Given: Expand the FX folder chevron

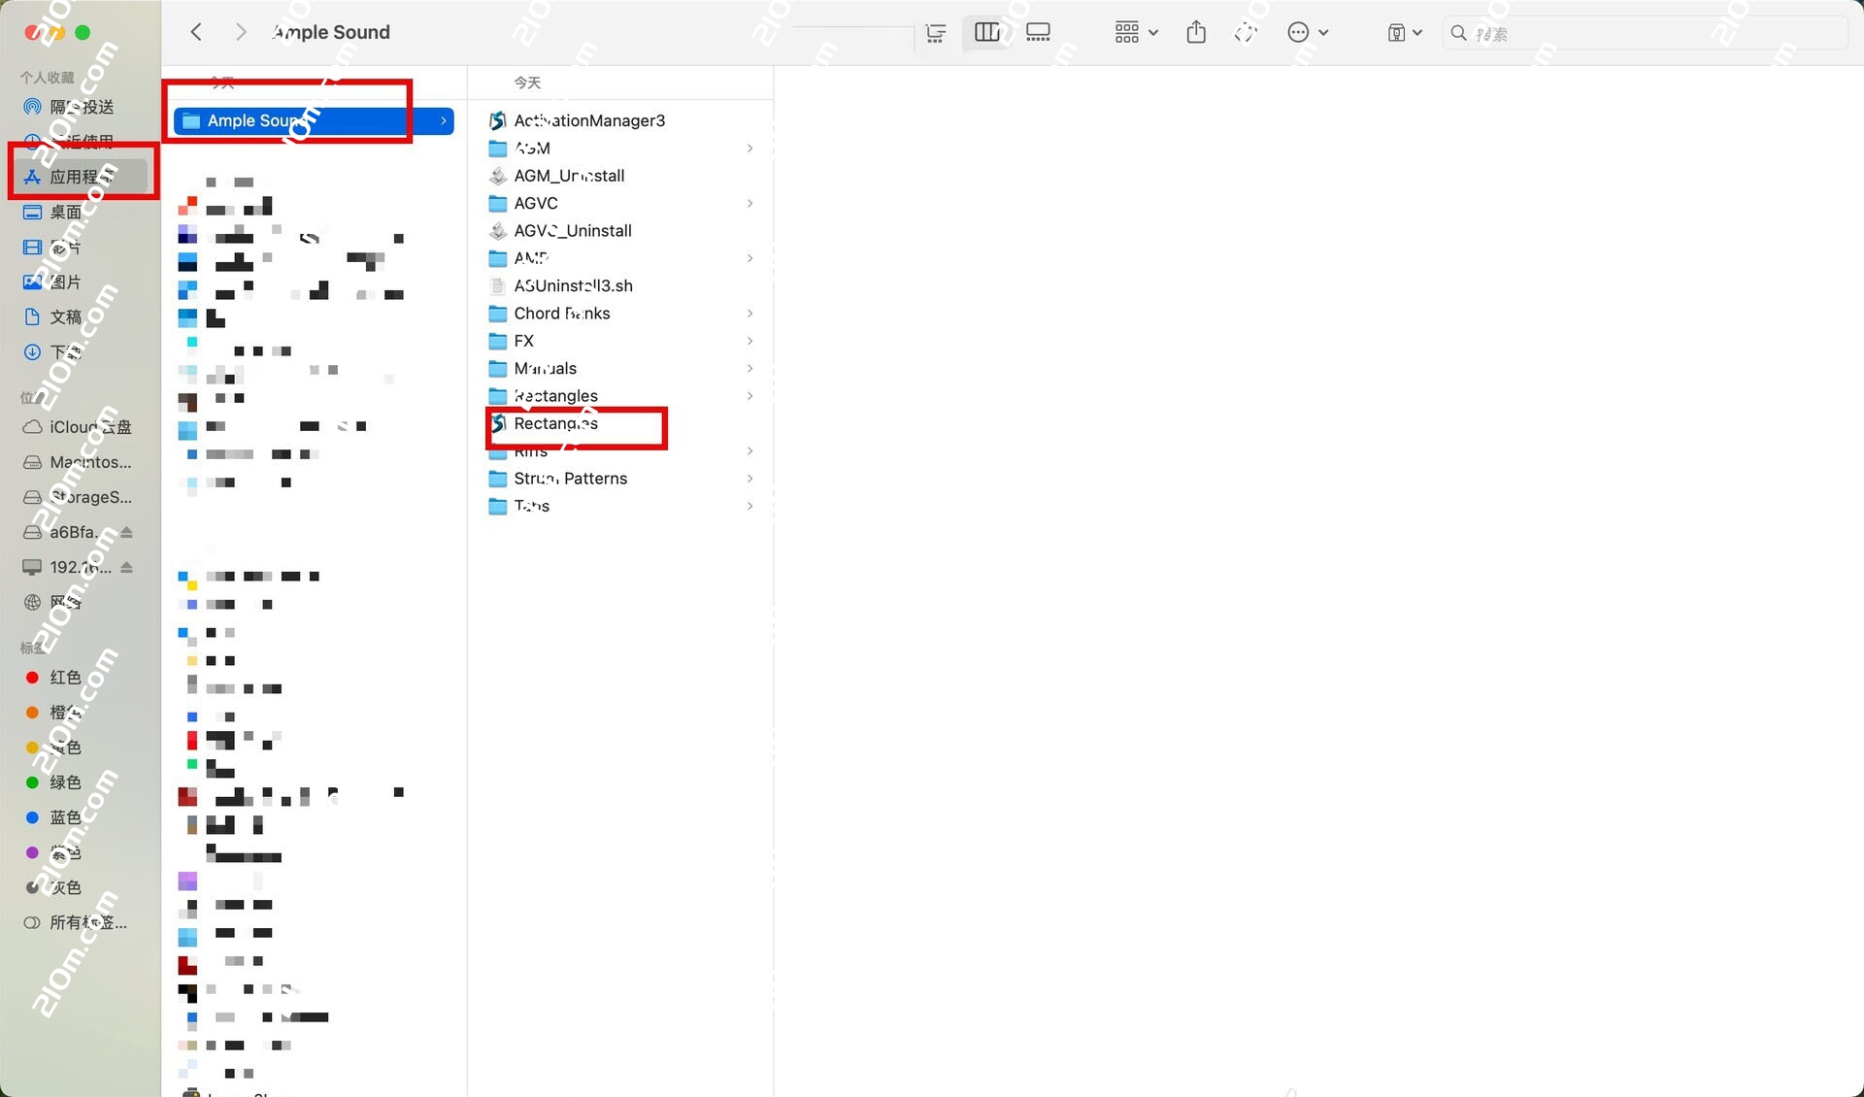Looking at the screenshot, I should tap(749, 341).
